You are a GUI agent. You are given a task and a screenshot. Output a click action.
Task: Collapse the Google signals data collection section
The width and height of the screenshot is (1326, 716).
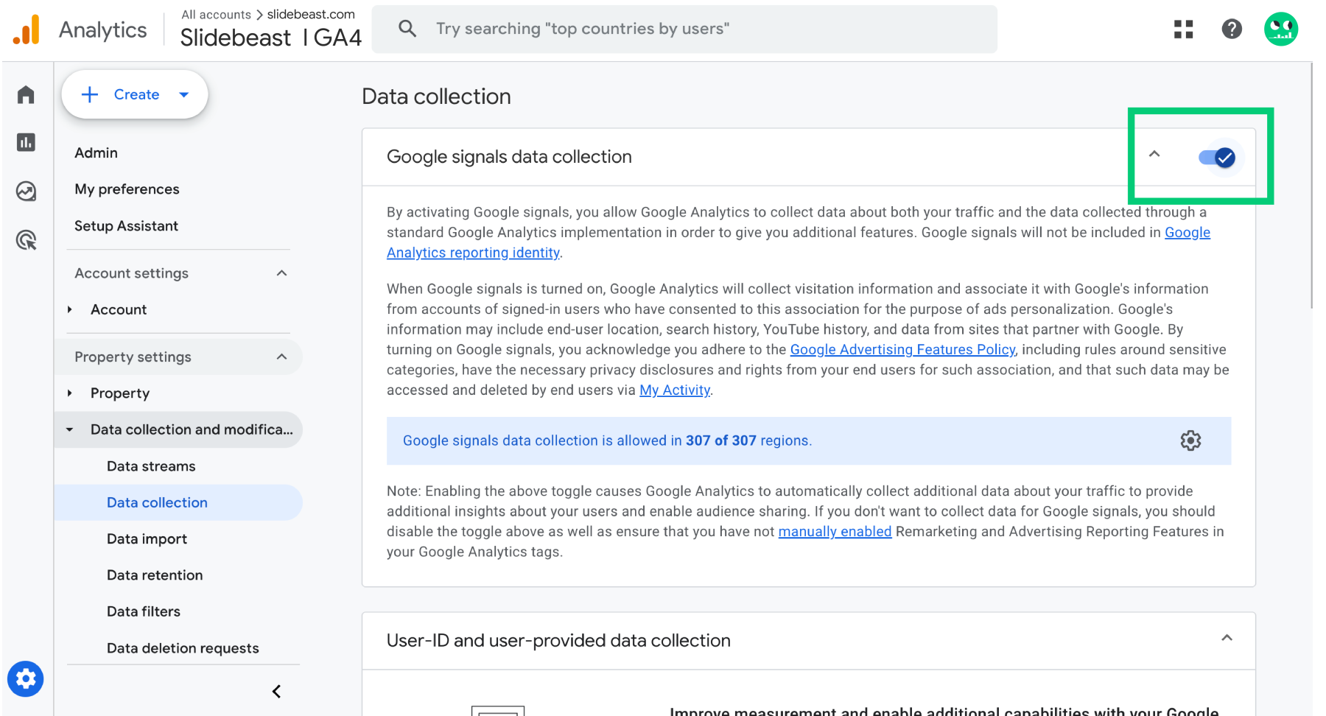pos(1154,154)
